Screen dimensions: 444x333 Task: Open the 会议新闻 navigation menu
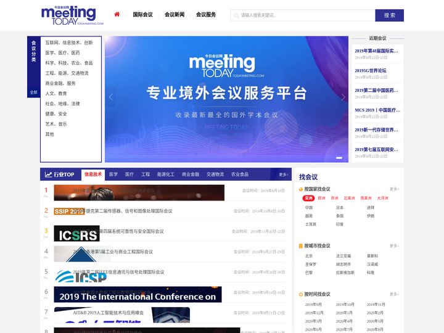click(x=175, y=14)
